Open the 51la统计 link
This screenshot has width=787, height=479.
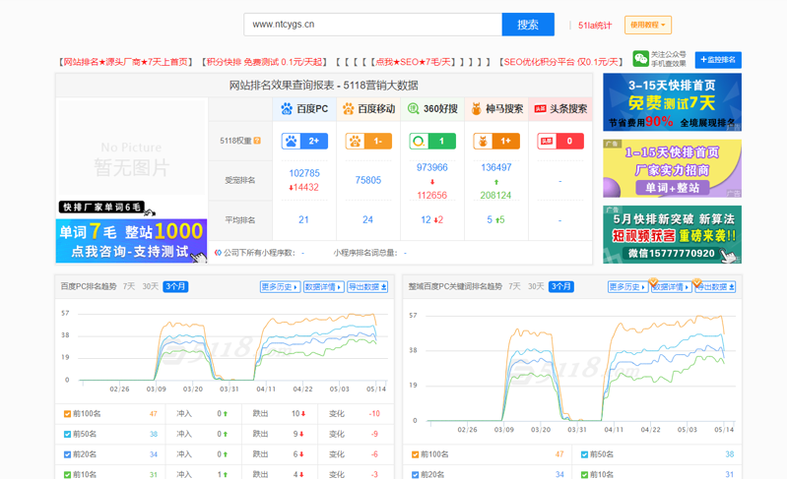point(594,25)
